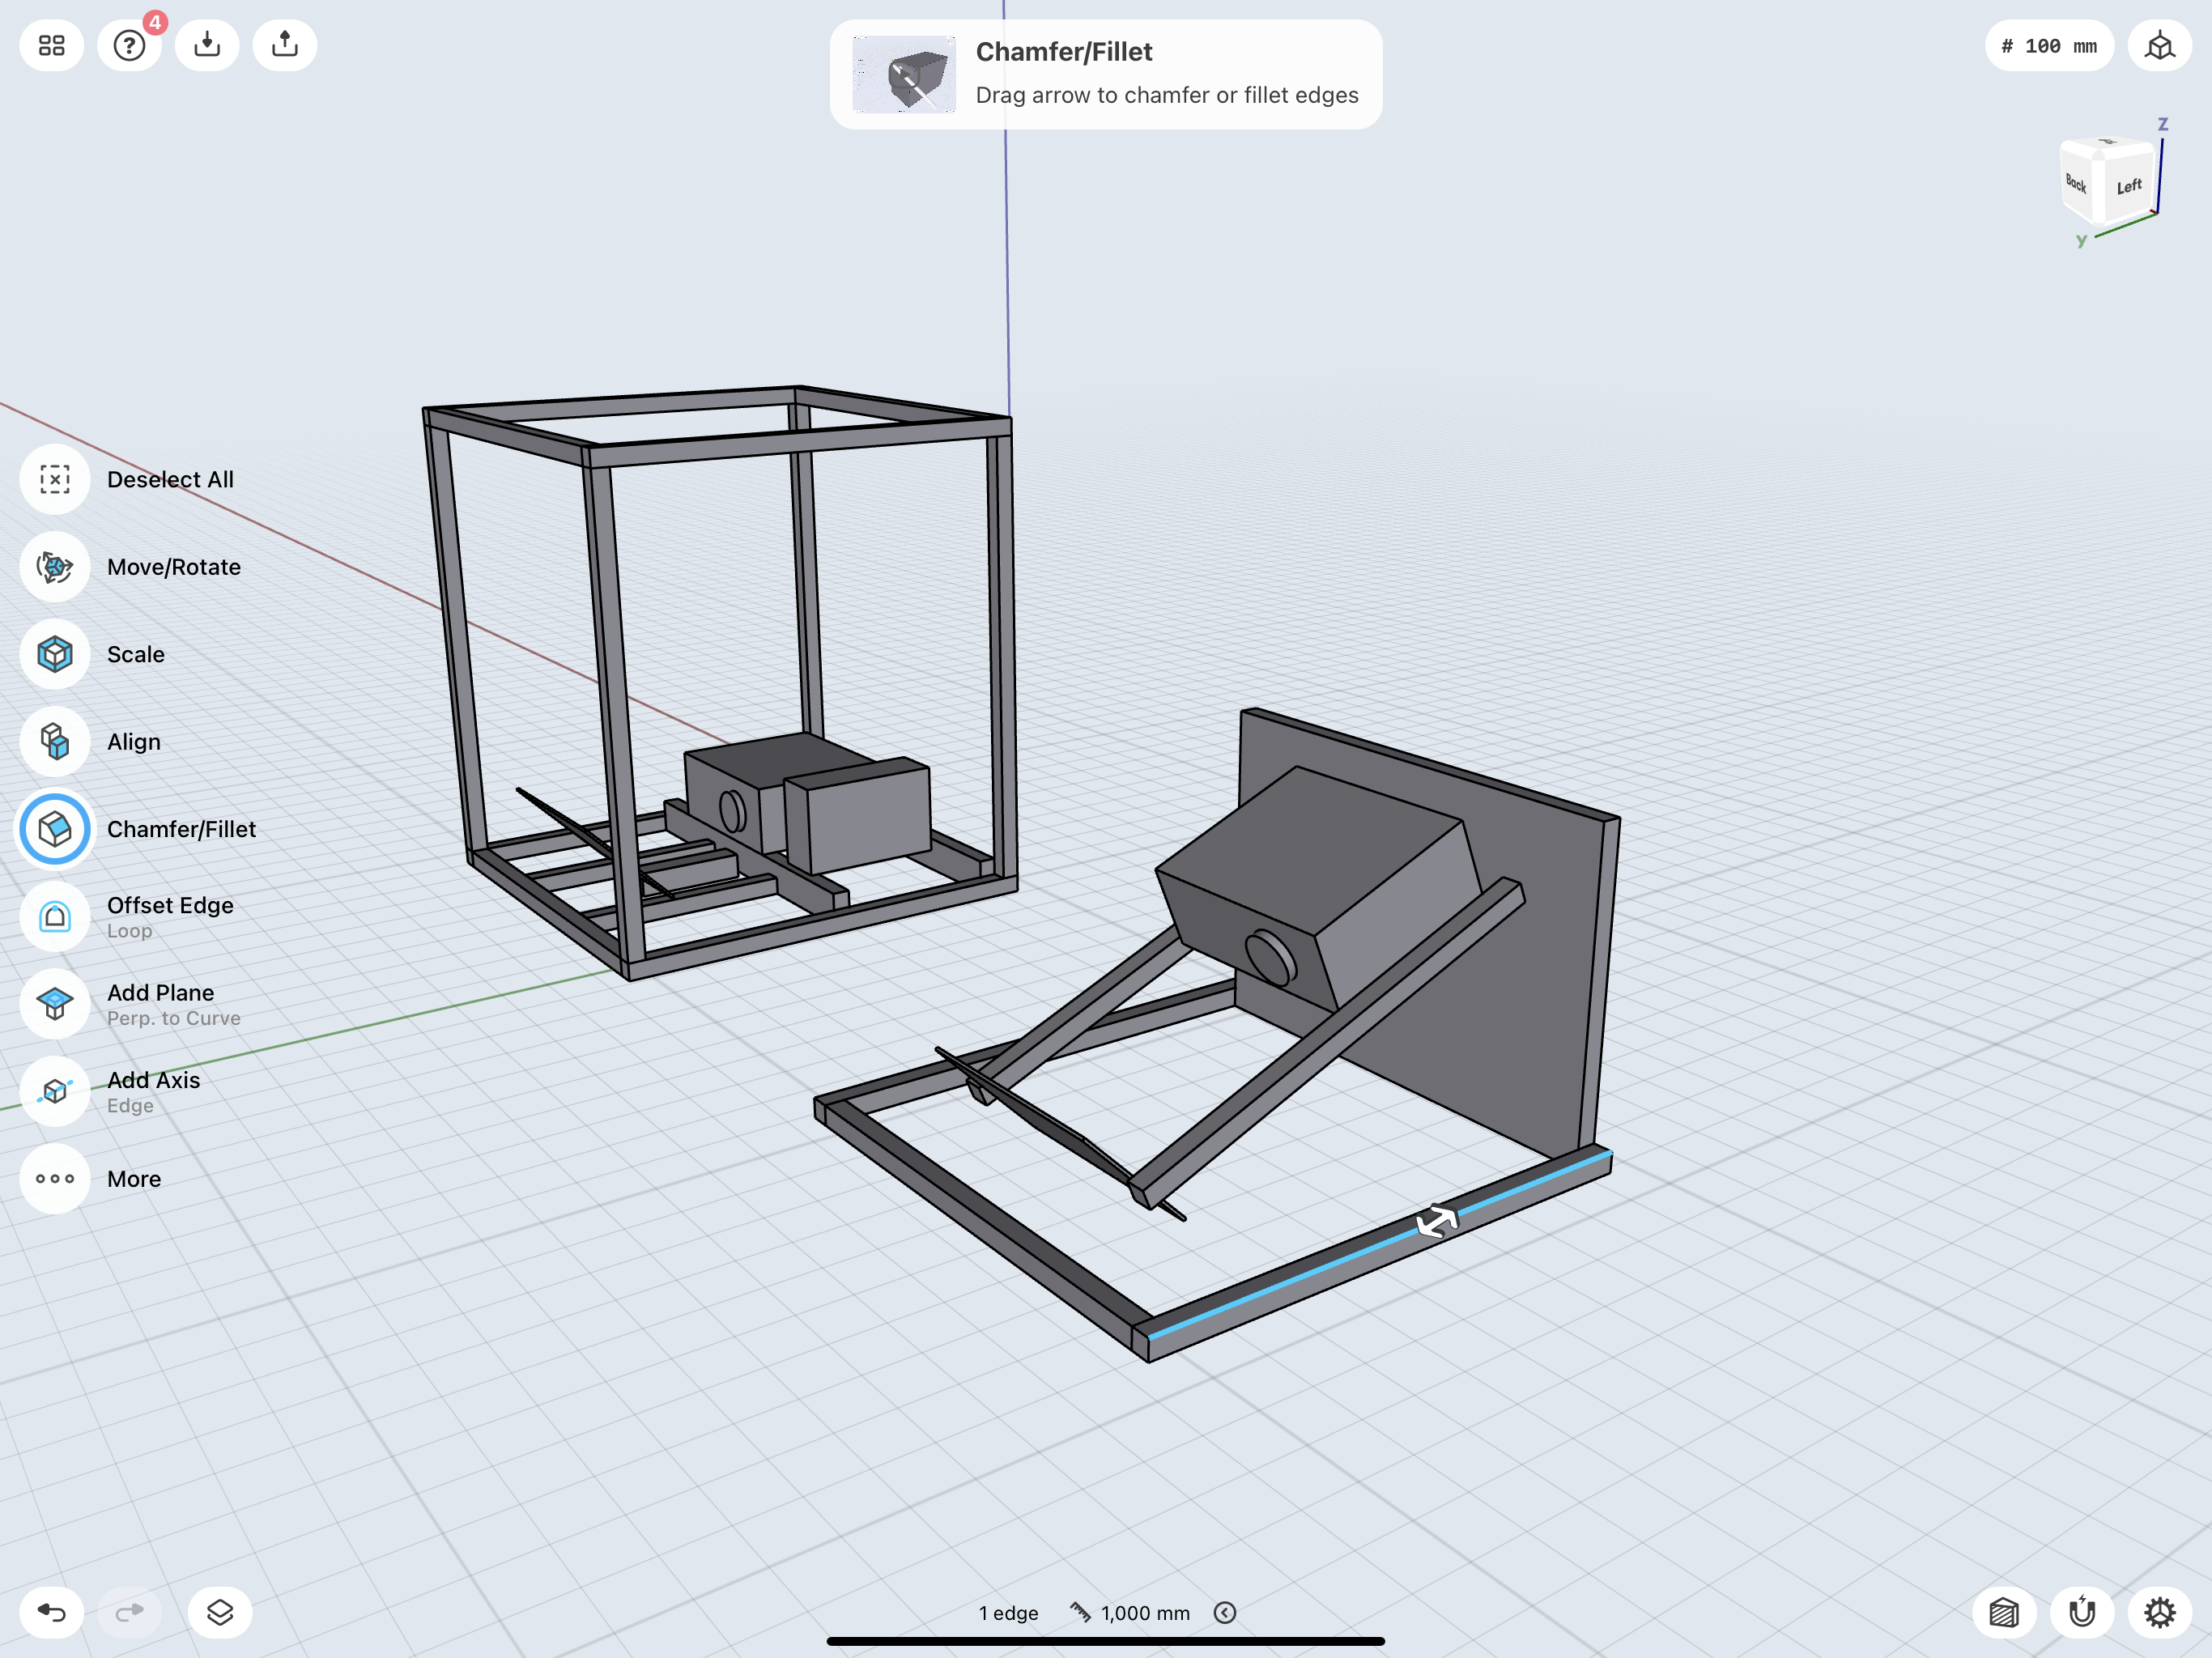Open the settings gear icon
This screenshot has width=2212, height=1658.
tap(2160, 1612)
